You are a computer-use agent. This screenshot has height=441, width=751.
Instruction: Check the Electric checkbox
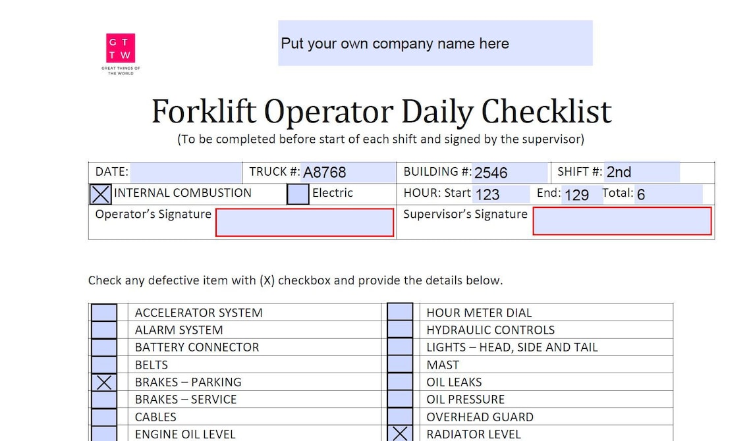[298, 194]
